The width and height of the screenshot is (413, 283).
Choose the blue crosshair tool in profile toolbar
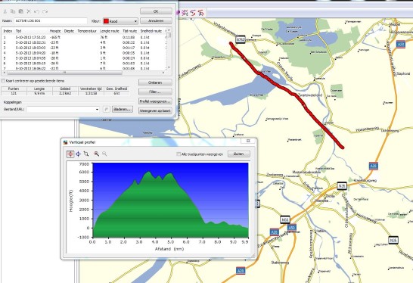(78, 154)
